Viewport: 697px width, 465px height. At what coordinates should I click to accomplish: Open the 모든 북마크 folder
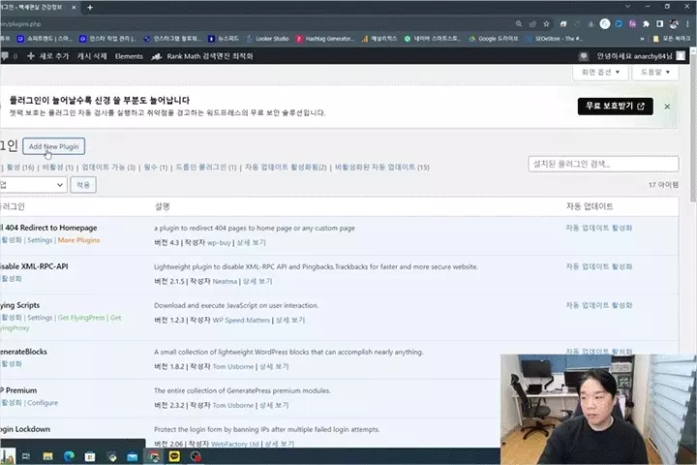[x=672, y=39]
